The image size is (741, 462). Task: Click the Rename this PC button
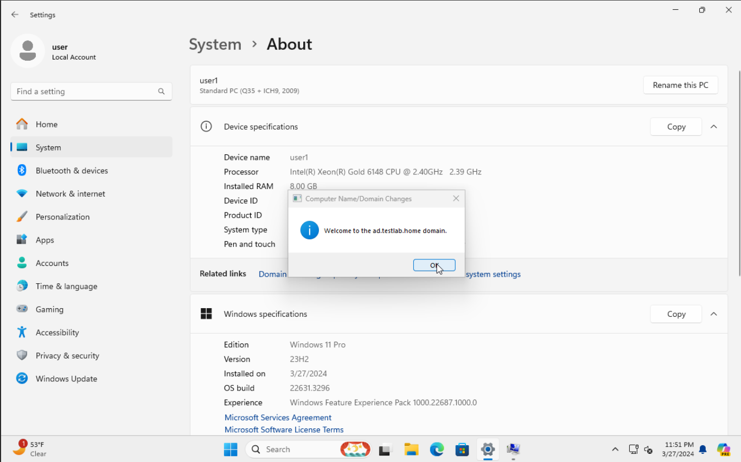(680, 85)
